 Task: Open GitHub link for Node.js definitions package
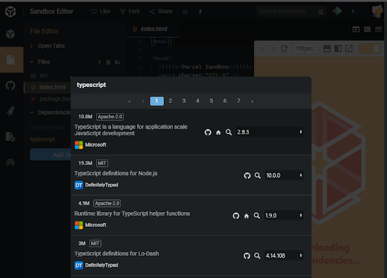(247, 176)
